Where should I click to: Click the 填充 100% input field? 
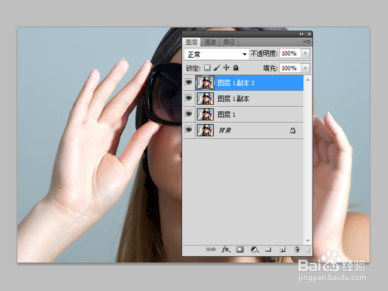click(x=290, y=68)
